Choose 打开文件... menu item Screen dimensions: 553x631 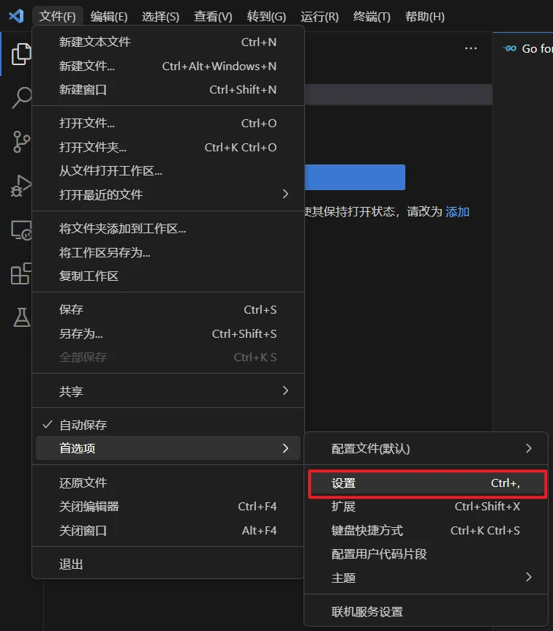(x=168, y=123)
